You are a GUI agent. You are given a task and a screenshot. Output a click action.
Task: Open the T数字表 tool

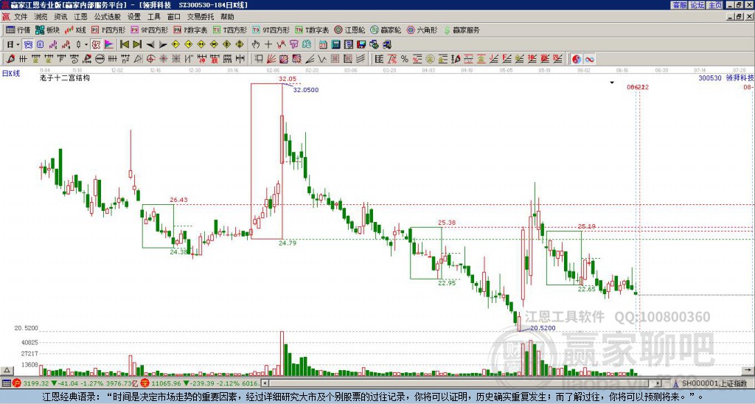(x=312, y=29)
